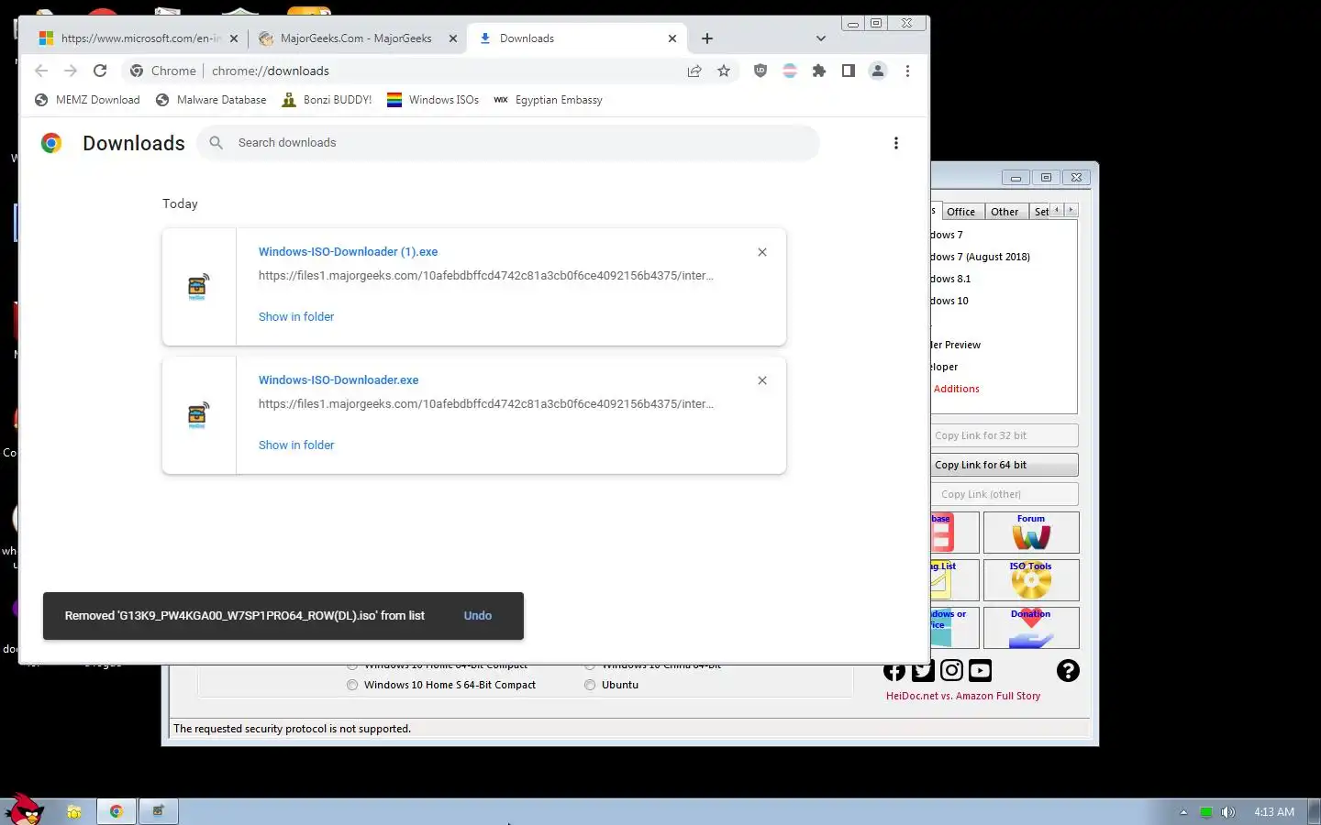Select the Other tab in ISO Downloader
Viewport: 1321px width, 825px height.
[x=1005, y=212]
